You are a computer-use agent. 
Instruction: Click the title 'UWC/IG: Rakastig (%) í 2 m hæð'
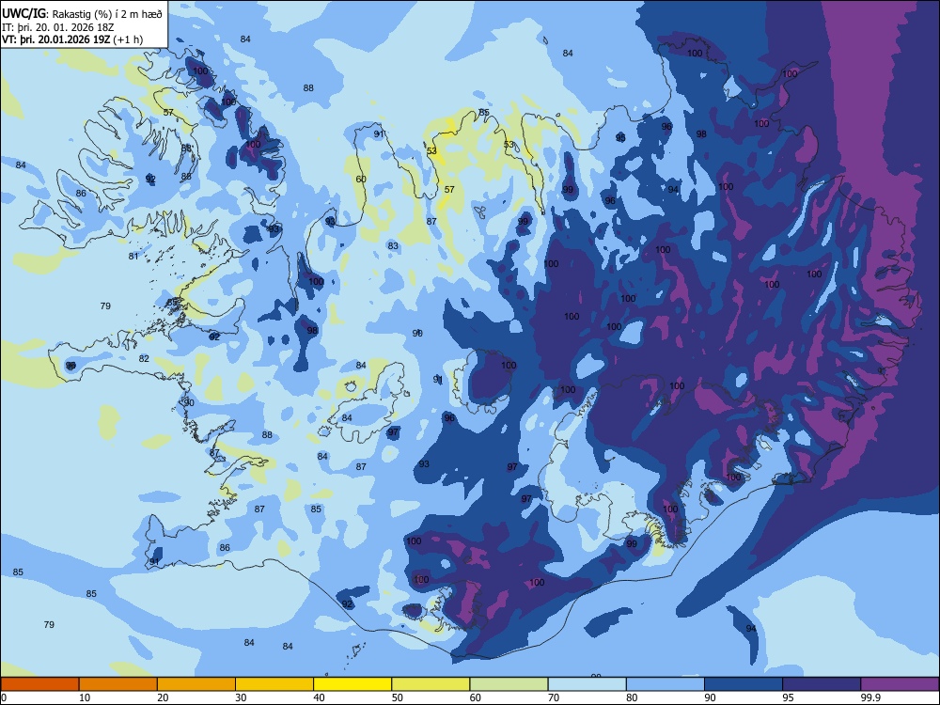[82, 14]
